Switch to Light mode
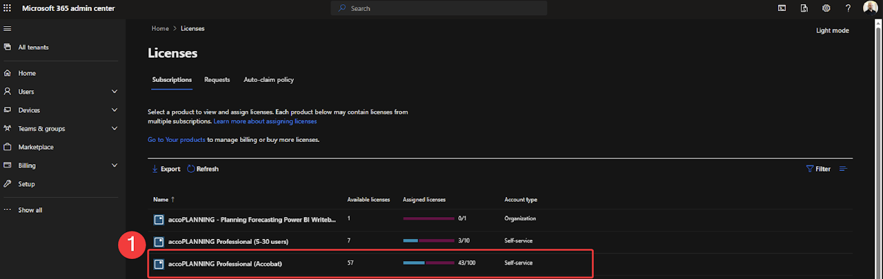 [x=832, y=30]
